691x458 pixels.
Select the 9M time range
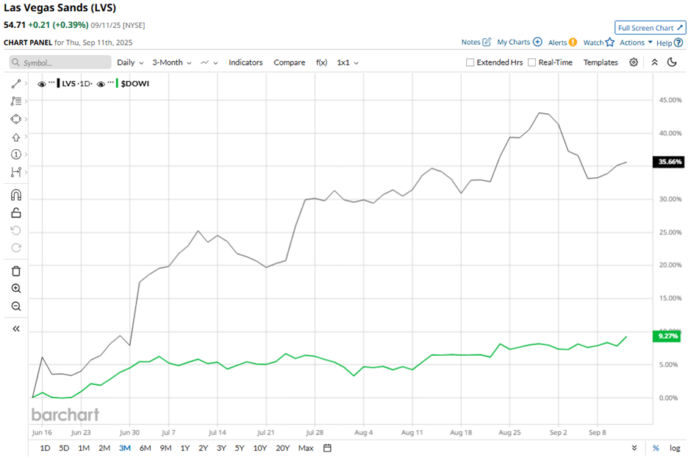click(165, 448)
